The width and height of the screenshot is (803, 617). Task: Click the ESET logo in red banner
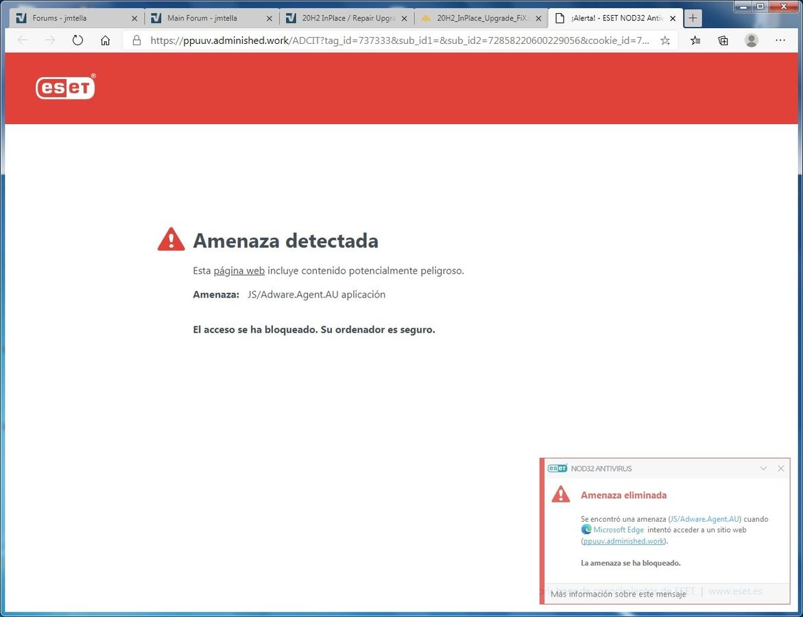click(65, 87)
